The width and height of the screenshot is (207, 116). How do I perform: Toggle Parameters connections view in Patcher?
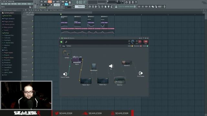(138, 46)
